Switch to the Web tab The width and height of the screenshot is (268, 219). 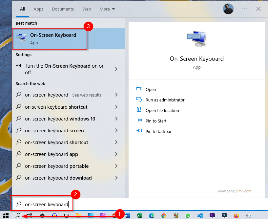87,9
